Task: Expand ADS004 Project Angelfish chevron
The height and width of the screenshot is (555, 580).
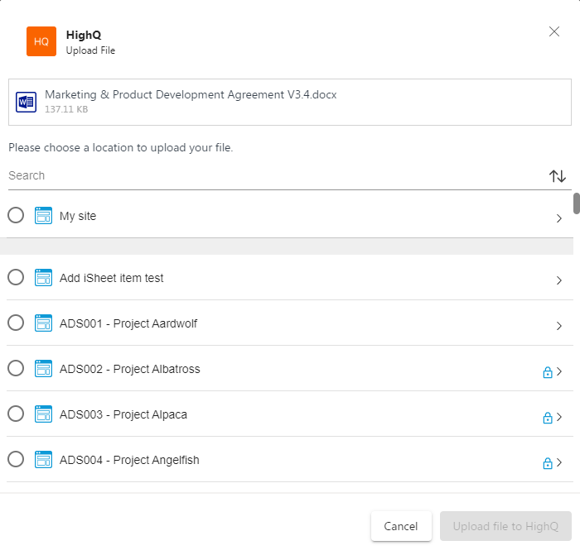Action: pyautogui.click(x=560, y=462)
